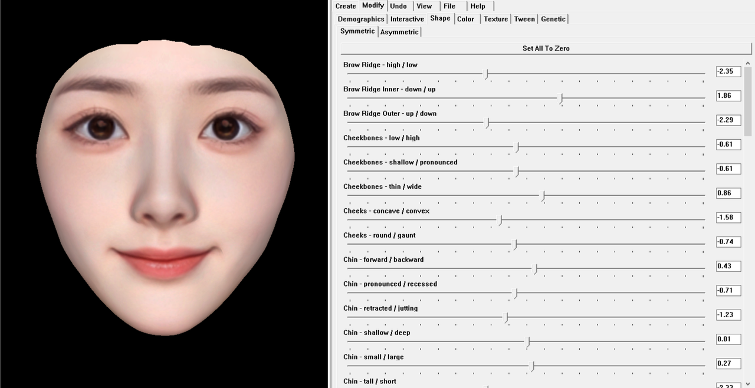Switch to the Color tab
Image resolution: width=755 pixels, height=388 pixels.
465,19
